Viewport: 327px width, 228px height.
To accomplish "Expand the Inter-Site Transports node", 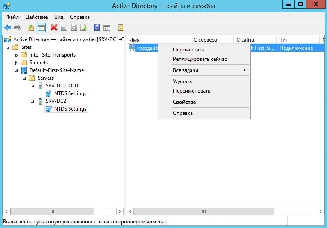I will coord(16,55).
